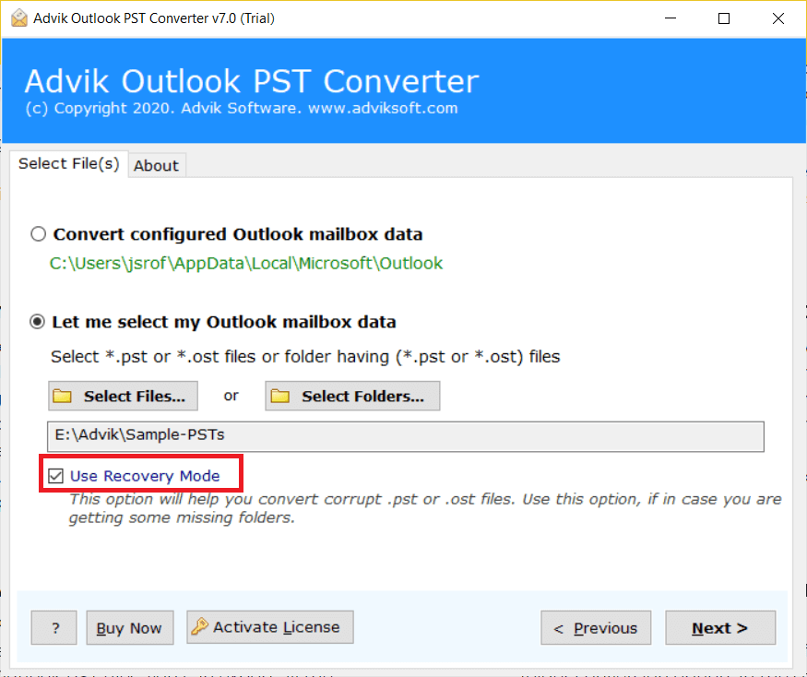This screenshot has width=807, height=677.
Task: Open the Buy Now page
Action: pos(129,627)
